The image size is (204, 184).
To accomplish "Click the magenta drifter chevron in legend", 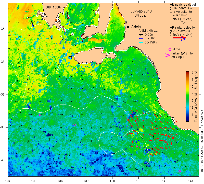I will (168, 55).
